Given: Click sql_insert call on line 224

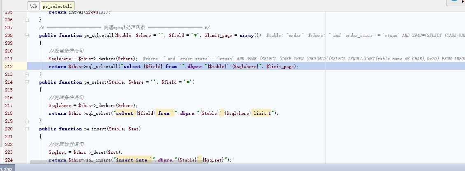Looking at the screenshot, I should [98, 160].
